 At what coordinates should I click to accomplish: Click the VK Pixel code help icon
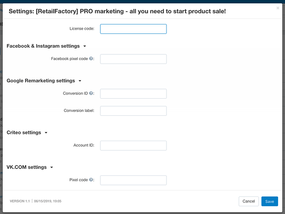91,180
